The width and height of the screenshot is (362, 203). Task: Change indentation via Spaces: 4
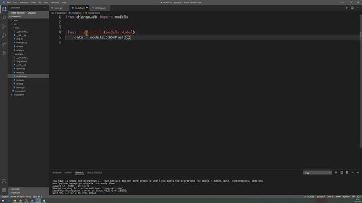[321, 197]
